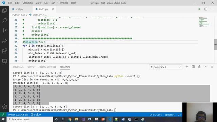217x122 pixels.
Task: Click the Windows taskbar search box
Action: (30, 119)
